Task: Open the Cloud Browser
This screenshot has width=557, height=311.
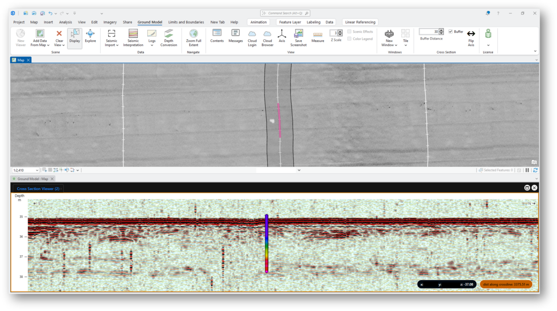Action: [267, 34]
